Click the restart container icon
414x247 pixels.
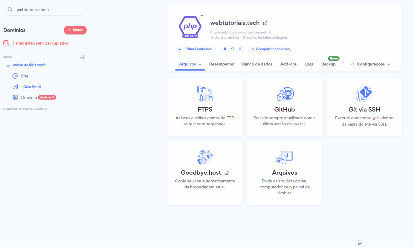[x=232, y=49]
